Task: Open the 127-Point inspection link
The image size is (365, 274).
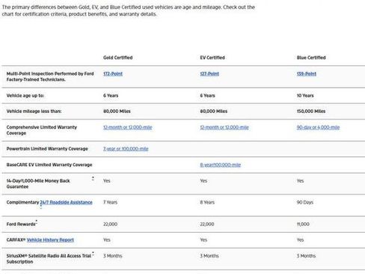Action: (209, 74)
